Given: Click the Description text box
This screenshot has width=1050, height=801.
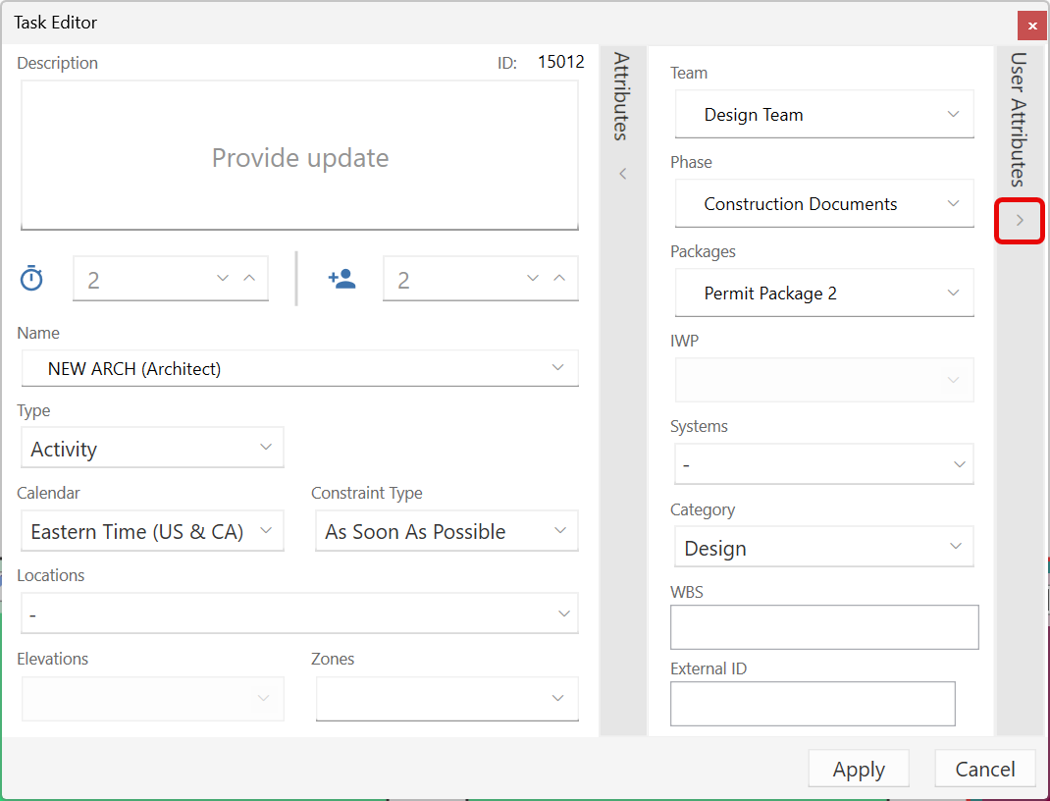Looking at the screenshot, I should pyautogui.click(x=299, y=155).
